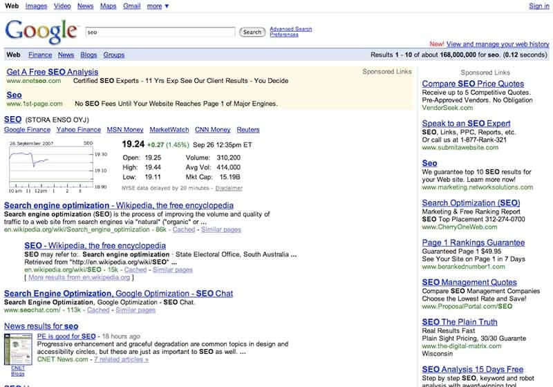Click the www.CherryOneWeb.com ad URL

pyautogui.click(x=460, y=227)
